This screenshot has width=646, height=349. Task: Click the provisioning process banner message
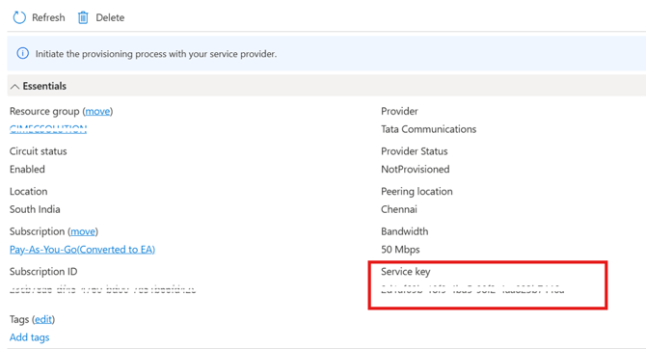pos(156,54)
